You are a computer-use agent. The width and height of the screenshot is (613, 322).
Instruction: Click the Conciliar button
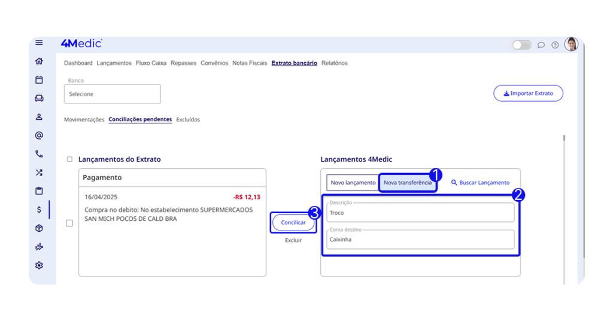pyautogui.click(x=293, y=223)
